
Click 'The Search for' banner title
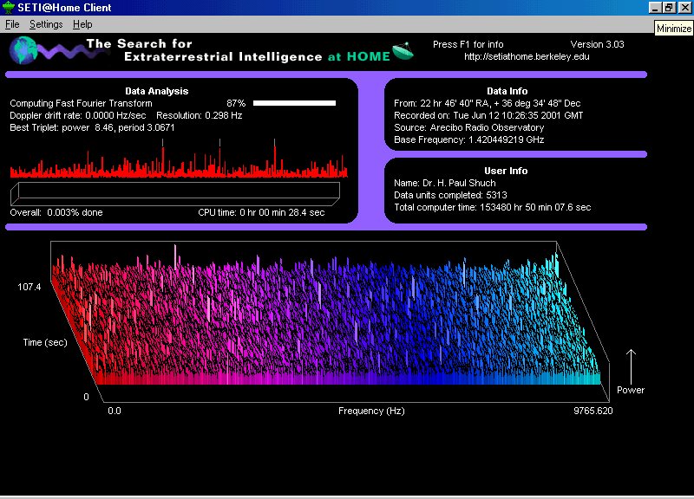tap(140, 43)
